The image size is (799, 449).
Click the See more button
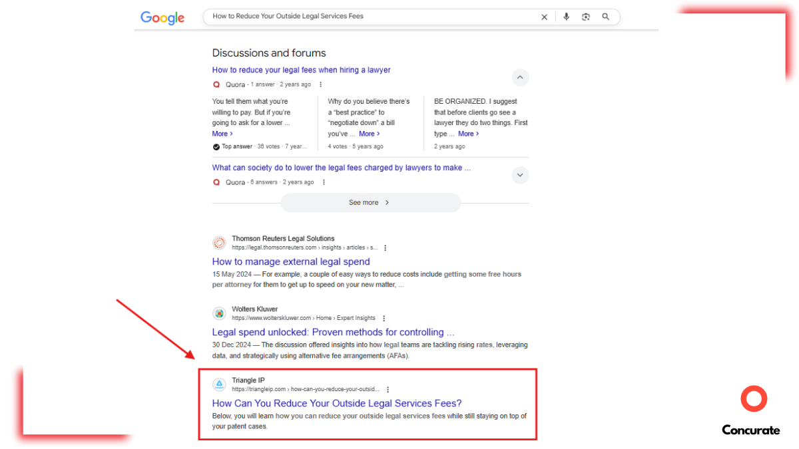pyautogui.click(x=370, y=203)
